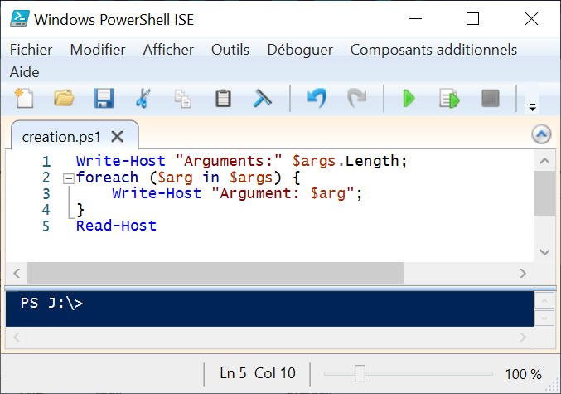Run selection with the document-play icon
This screenshot has width=561, height=394.
(449, 99)
